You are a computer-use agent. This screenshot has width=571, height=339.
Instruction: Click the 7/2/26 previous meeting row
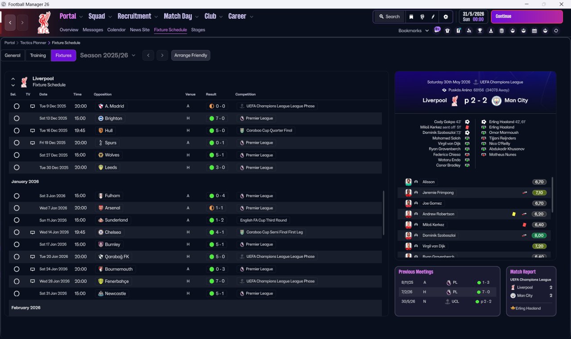[x=447, y=292]
